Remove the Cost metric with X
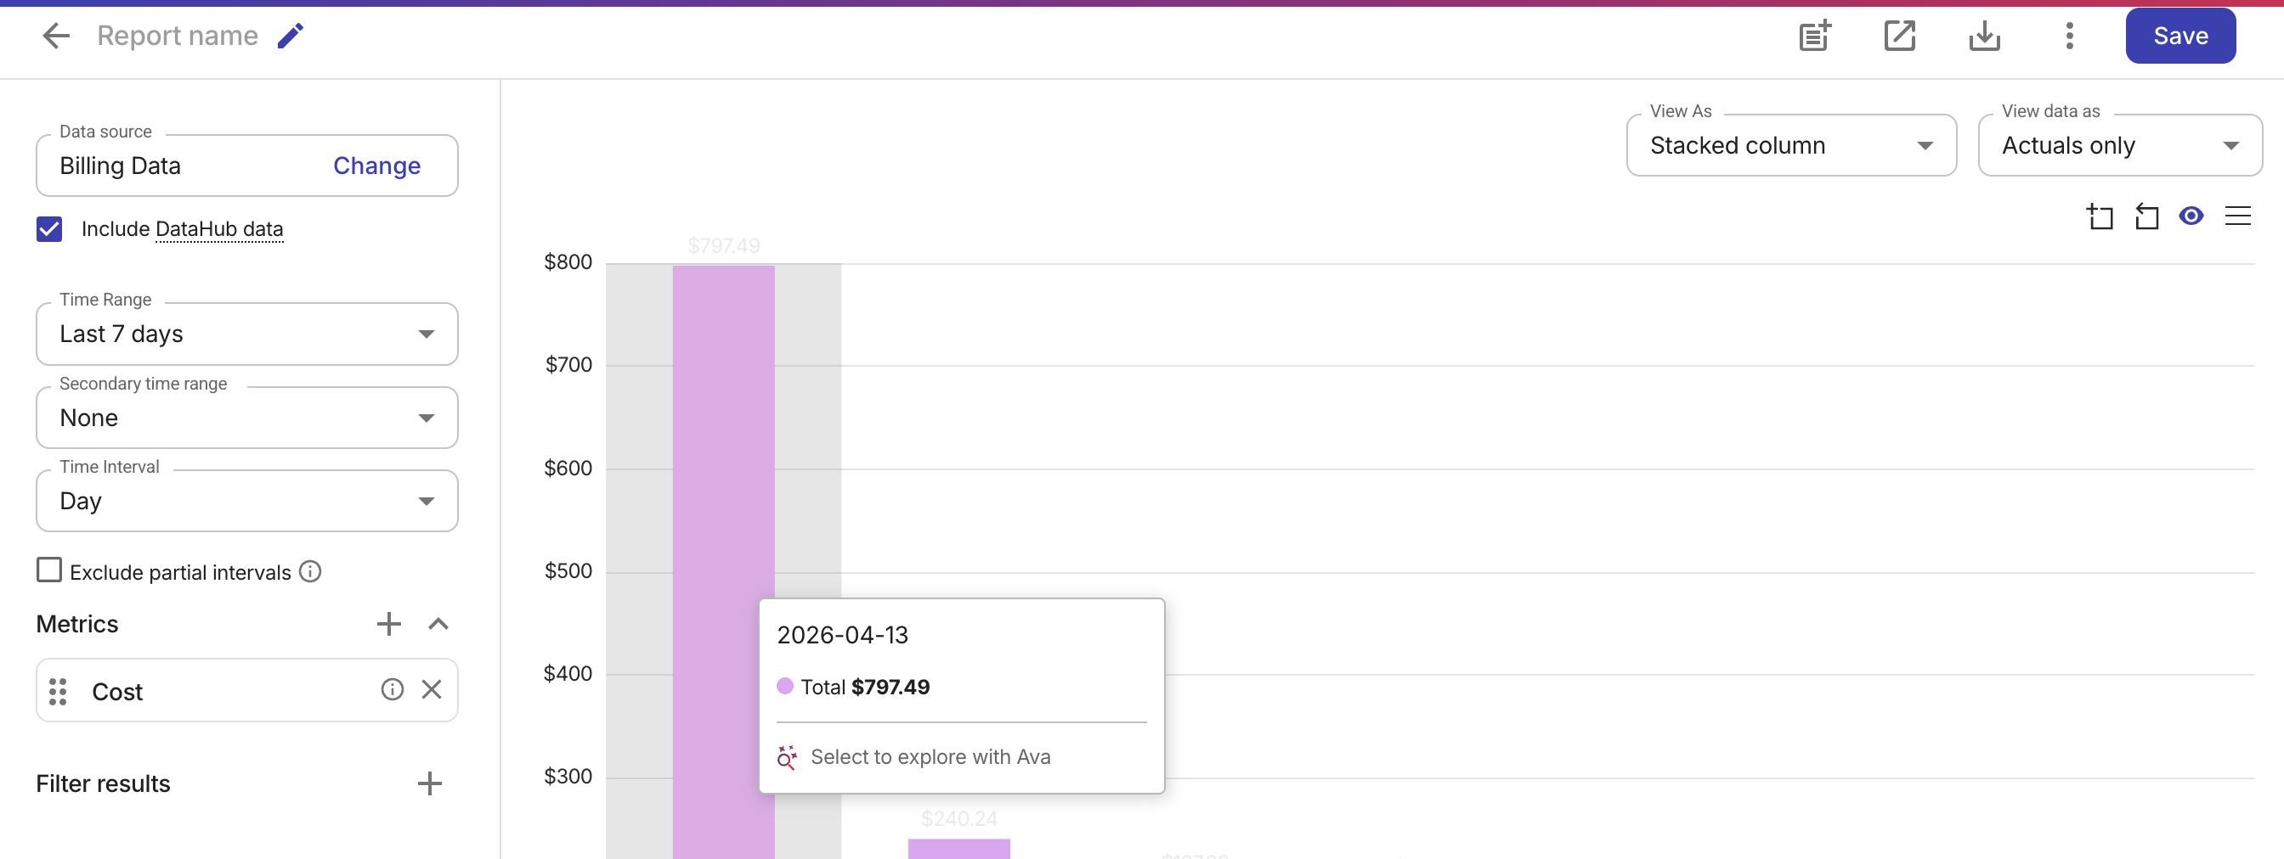2284x859 pixels. tap(432, 689)
